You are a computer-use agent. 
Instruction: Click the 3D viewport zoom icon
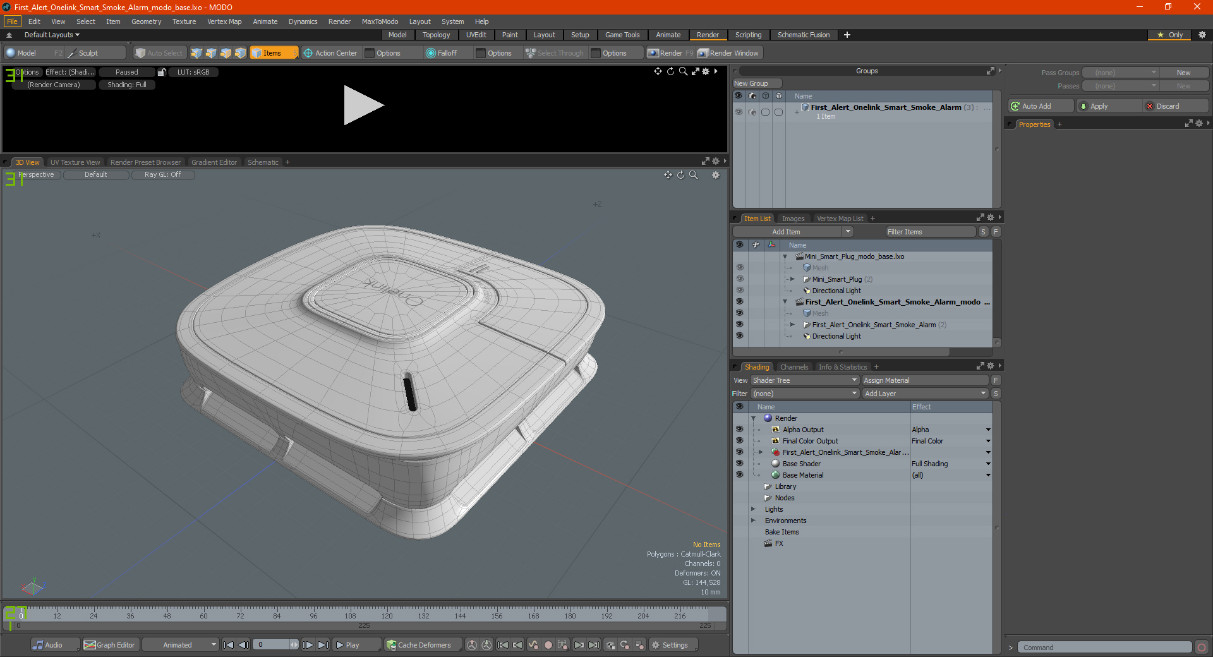click(693, 175)
